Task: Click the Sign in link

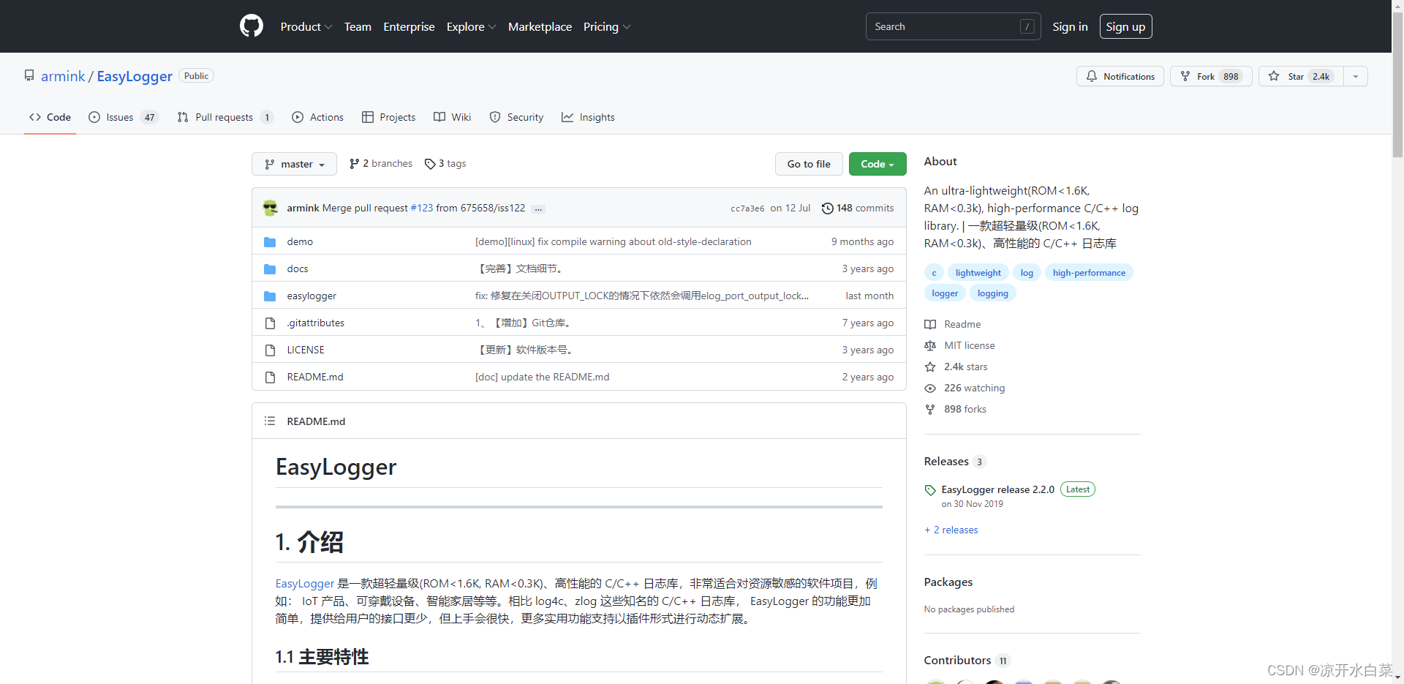Action: pos(1070,26)
